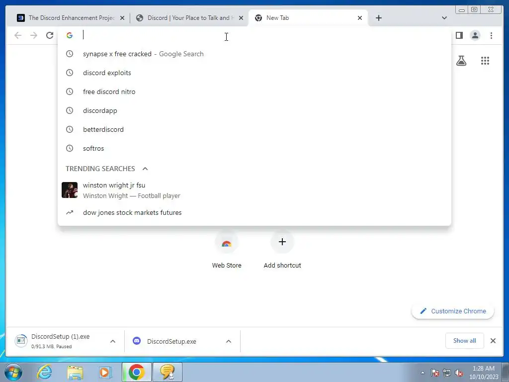
Task: Click the Action Center flag tray icon
Action: pyautogui.click(x=435, y=373)
